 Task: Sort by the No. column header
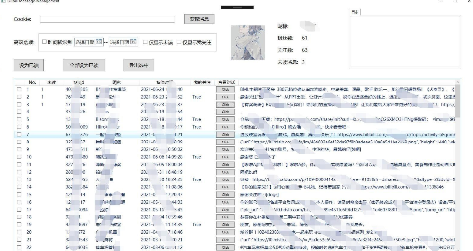32,82
